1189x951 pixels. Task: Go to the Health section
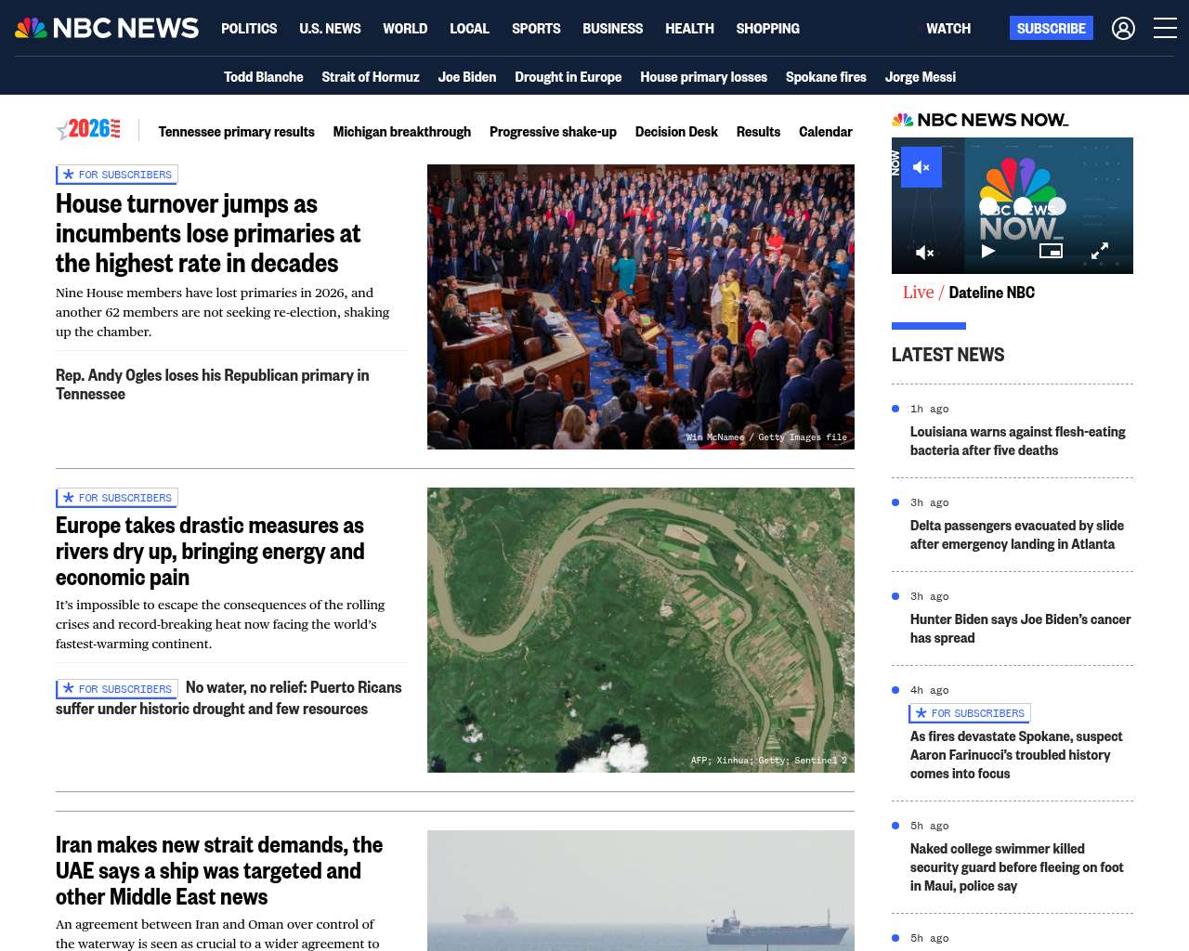689,29
